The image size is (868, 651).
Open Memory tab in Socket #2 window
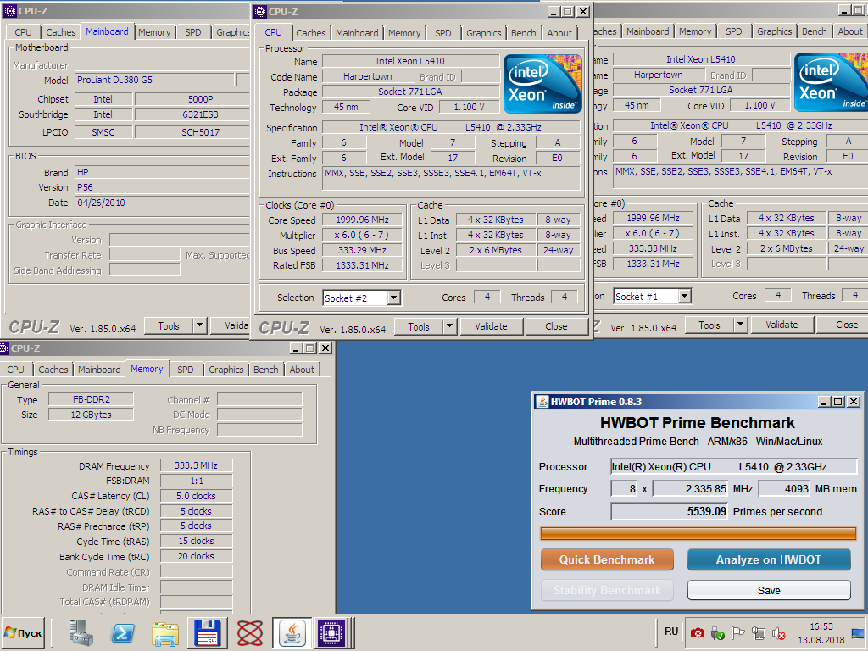[x=404, y=33]
